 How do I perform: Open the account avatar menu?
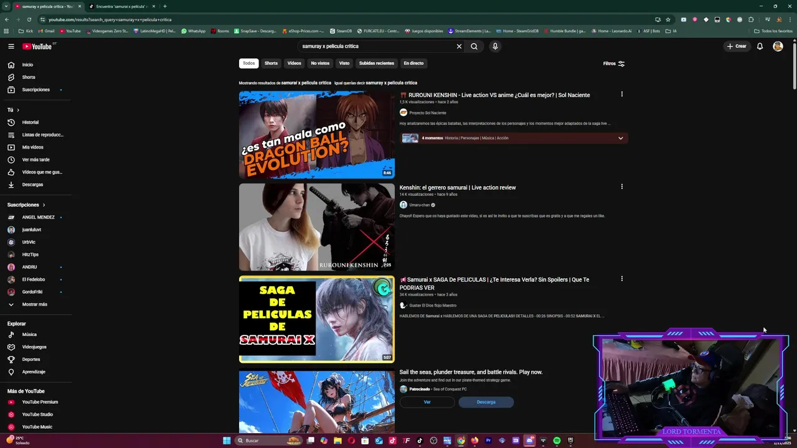tap(778, 46)
